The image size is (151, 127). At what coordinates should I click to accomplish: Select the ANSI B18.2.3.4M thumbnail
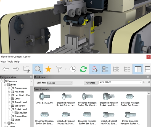(x=44, y=98)
